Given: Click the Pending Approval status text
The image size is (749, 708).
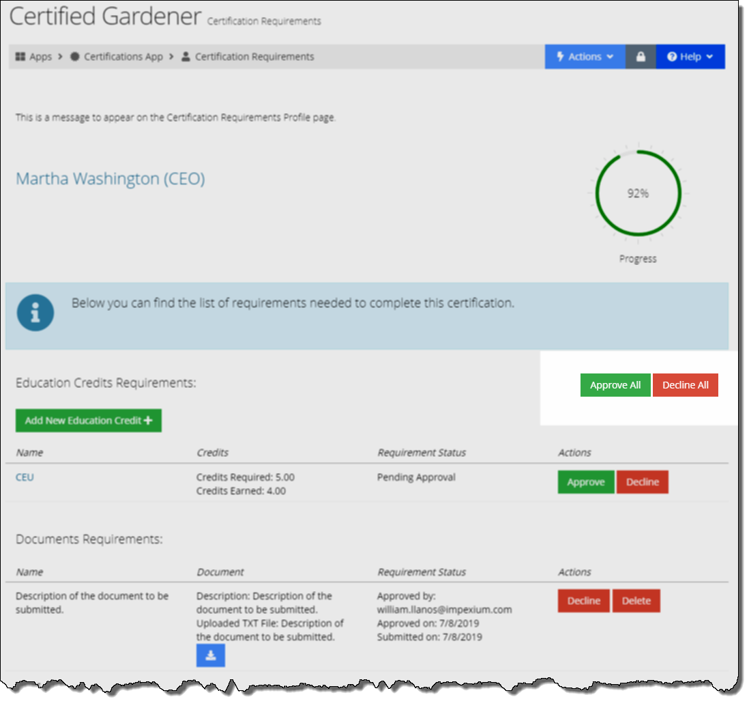Looking at the screenshot, I should point(416,477).
